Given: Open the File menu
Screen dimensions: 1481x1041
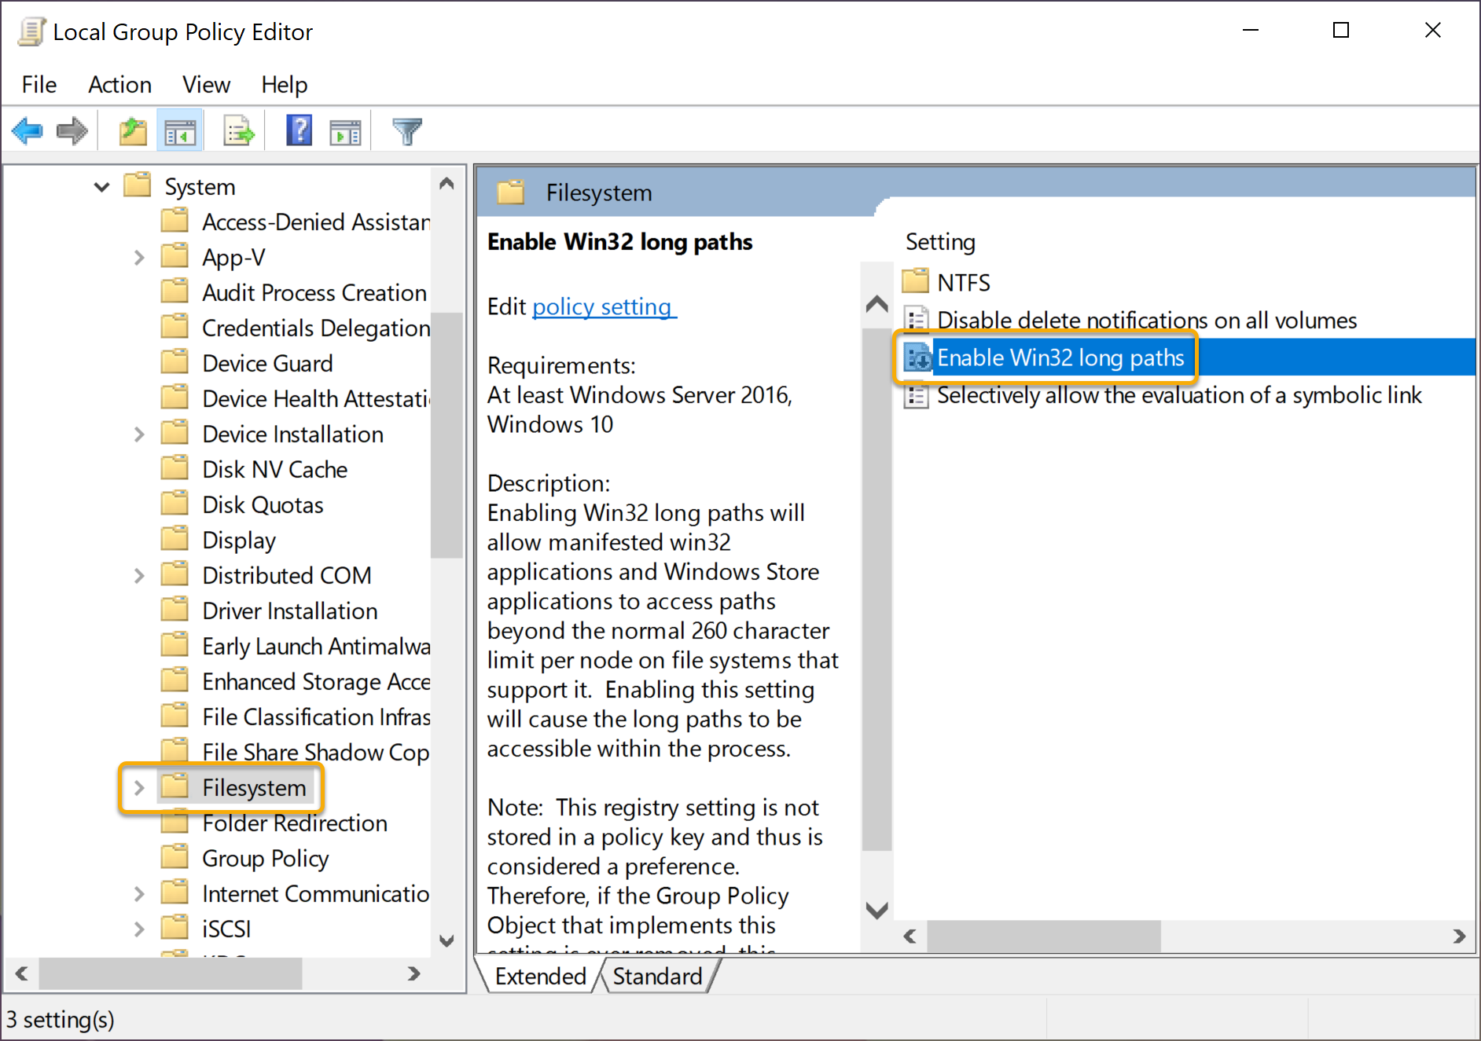Looking at the screenshot, I should click(x=39, y=84).
